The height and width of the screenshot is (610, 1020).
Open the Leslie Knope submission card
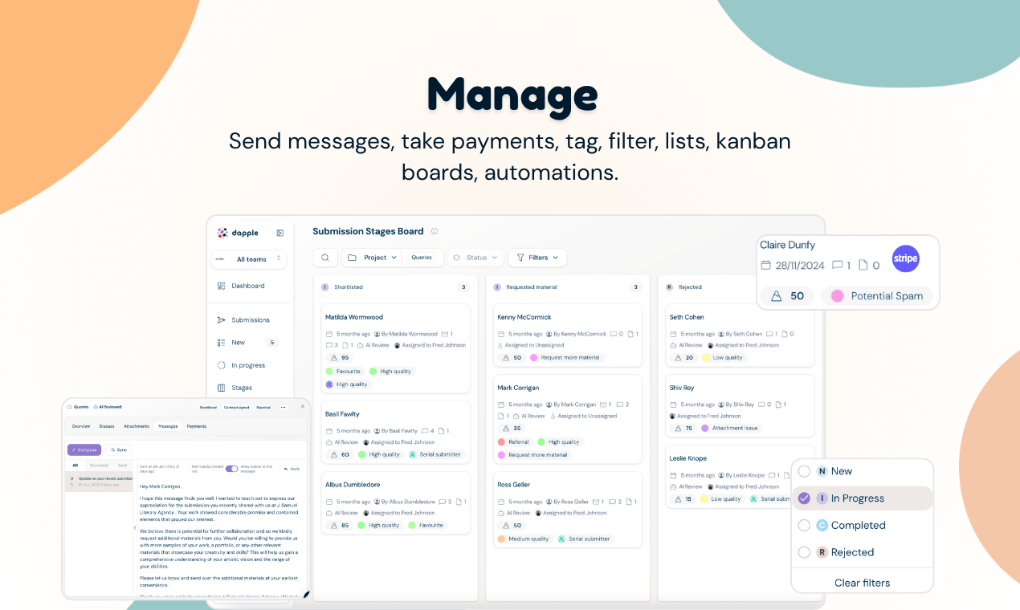[x=740, y=478]
